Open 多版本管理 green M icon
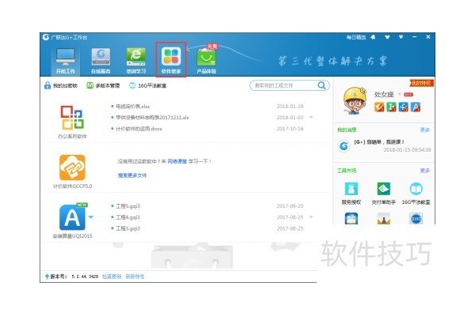 point(90,85)
